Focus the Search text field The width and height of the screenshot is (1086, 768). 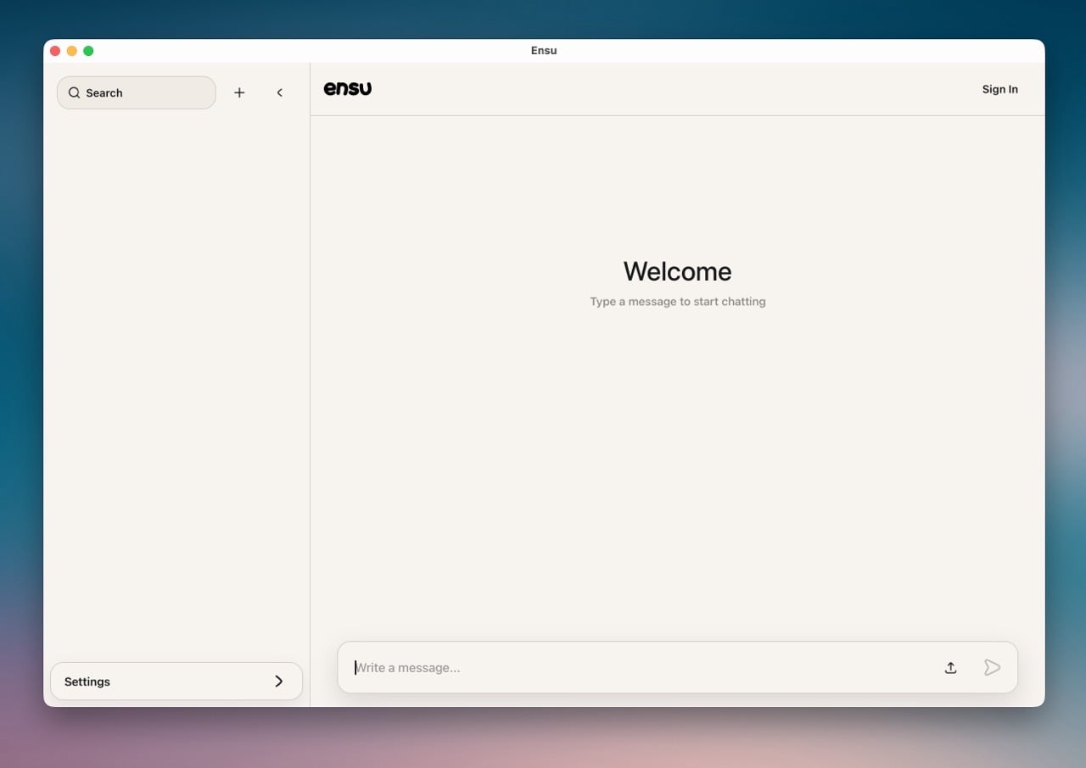click(144, 93)
